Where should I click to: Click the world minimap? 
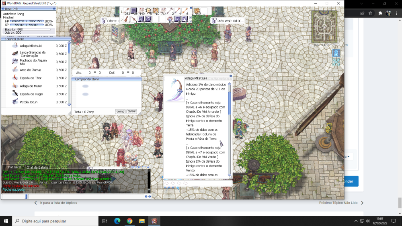324,26
